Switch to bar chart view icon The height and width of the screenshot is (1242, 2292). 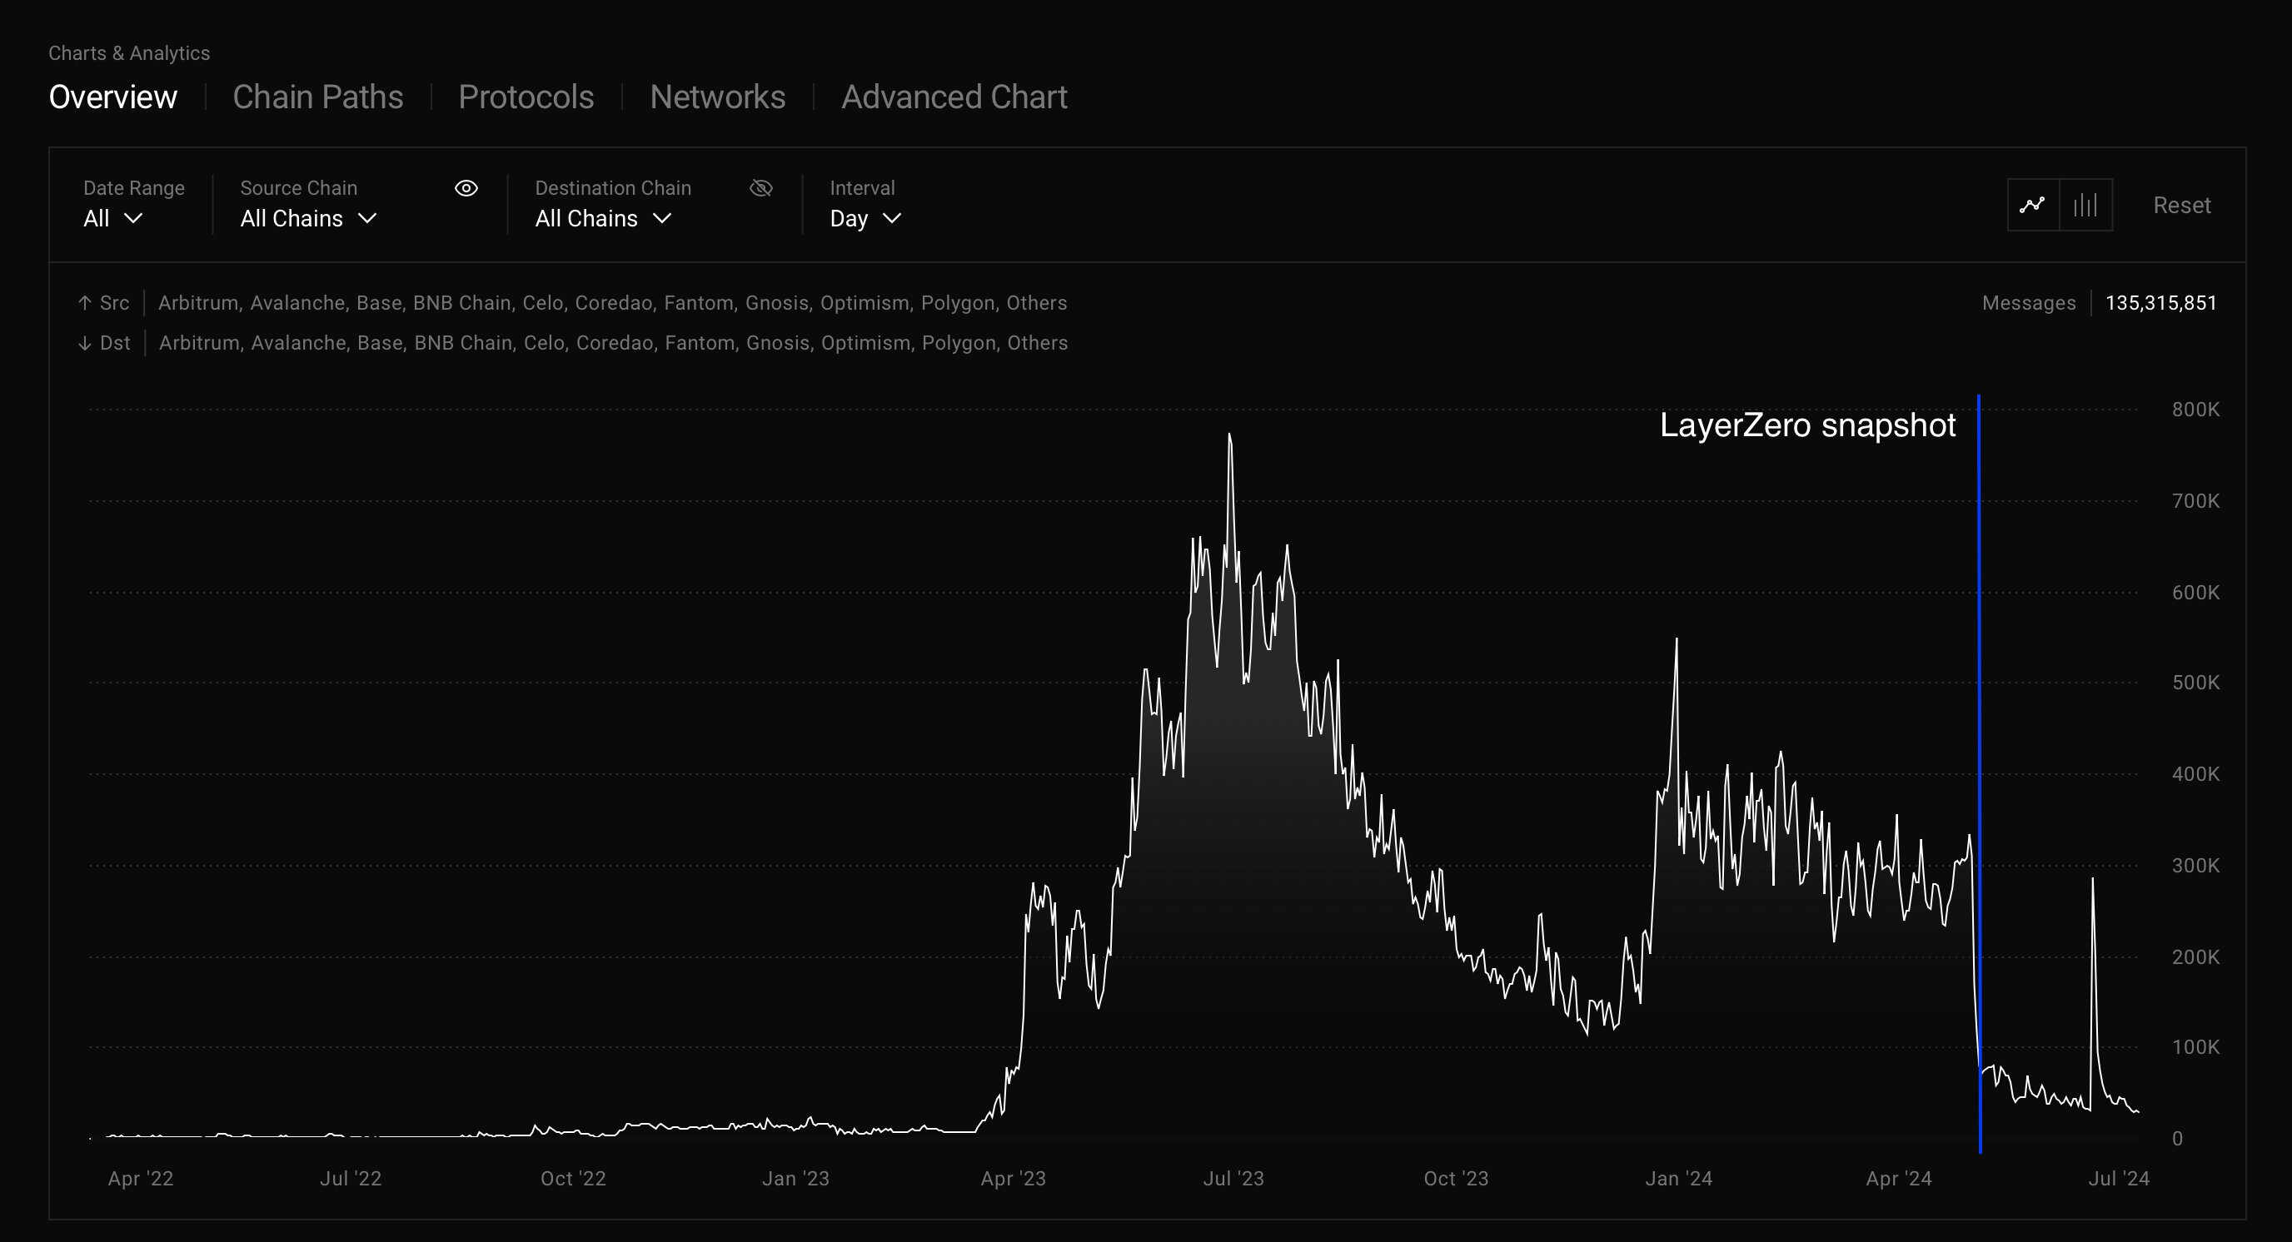(x=2085, y=206)
